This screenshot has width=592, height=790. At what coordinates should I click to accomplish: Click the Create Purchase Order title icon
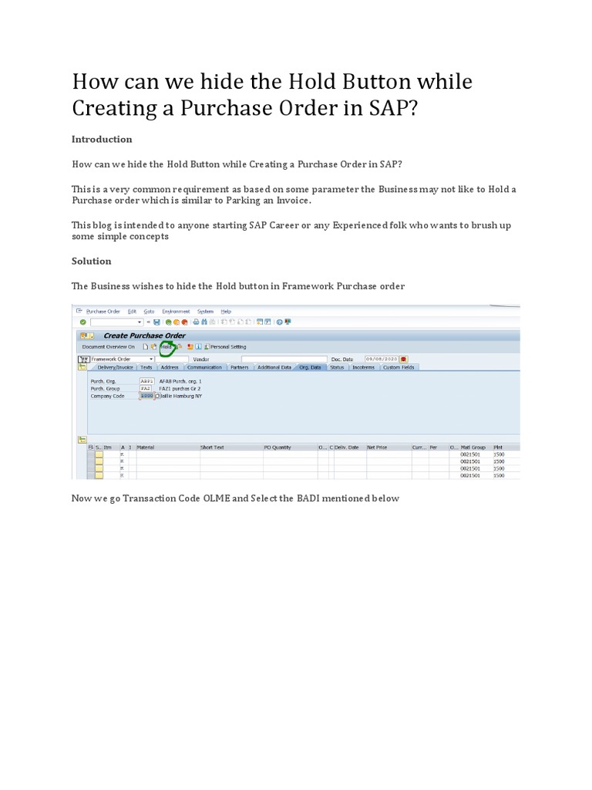(87, 336)
